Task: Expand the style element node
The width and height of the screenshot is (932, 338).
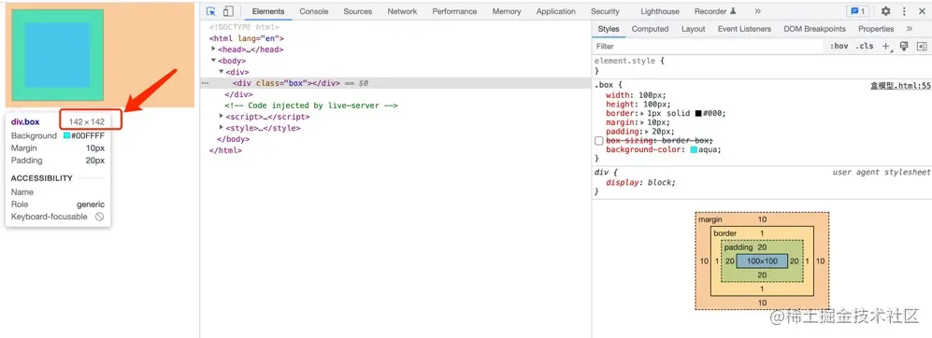Action: coord(222,128)
